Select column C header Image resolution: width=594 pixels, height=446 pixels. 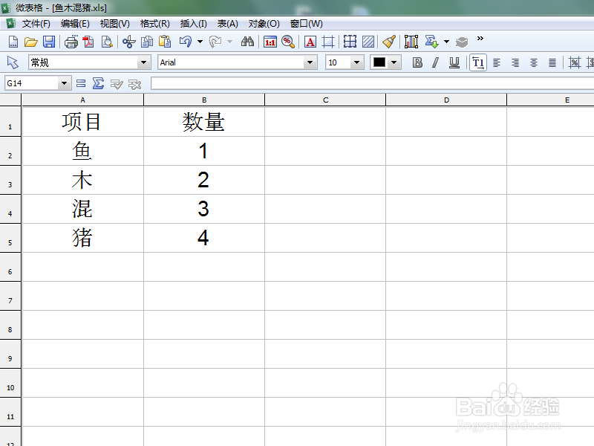pos(325,100)
